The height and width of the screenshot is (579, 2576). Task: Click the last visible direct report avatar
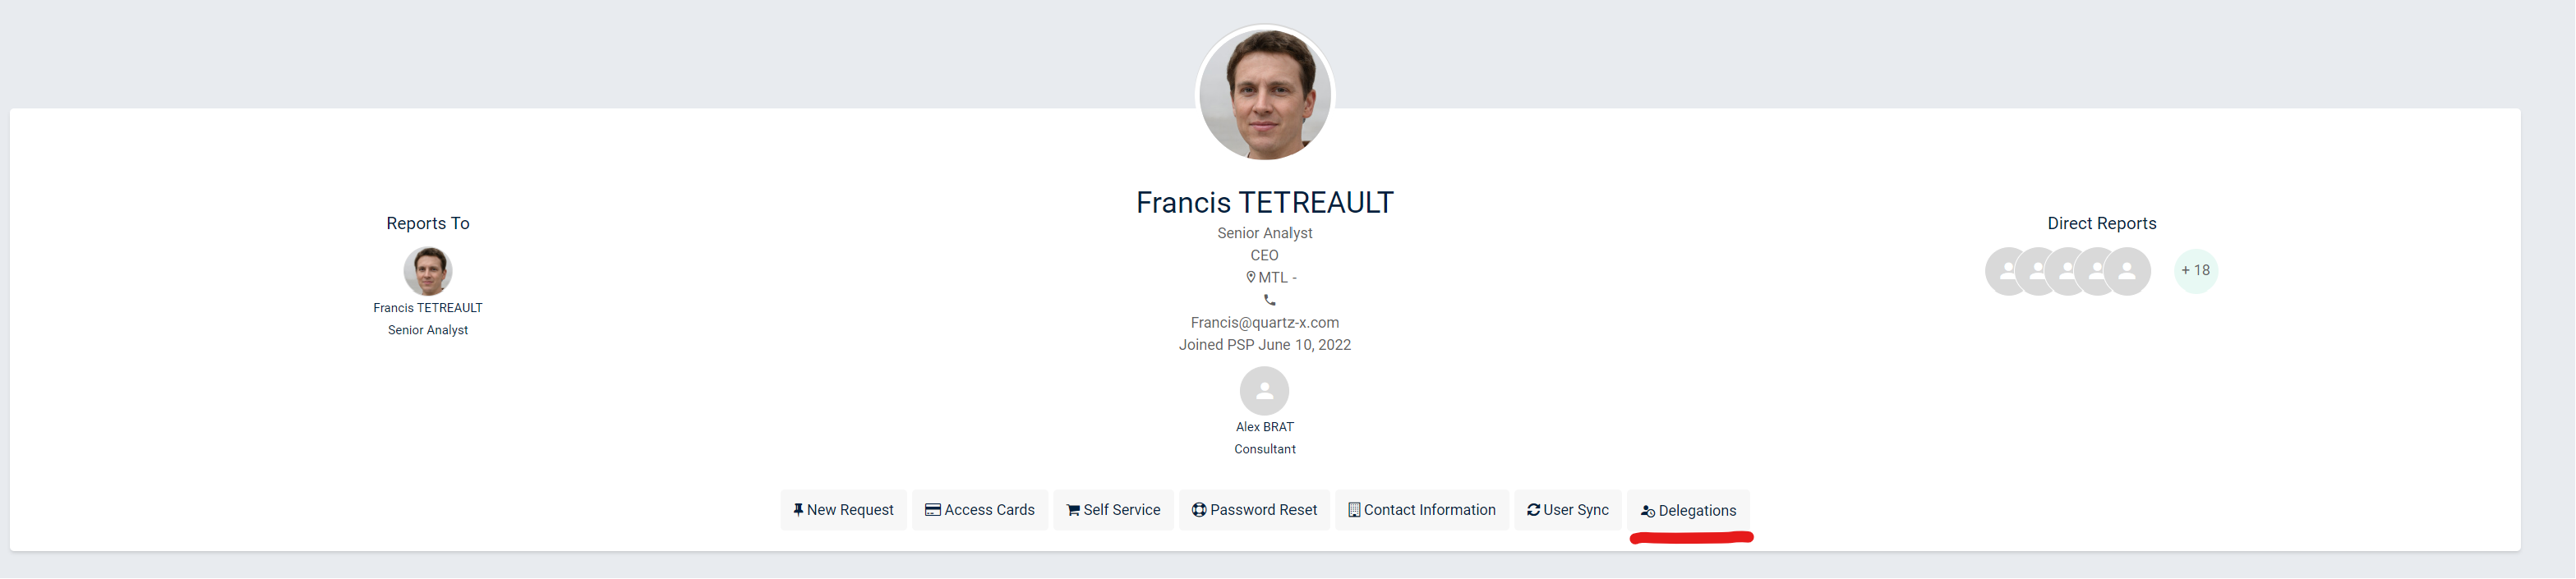[2128, 271]
